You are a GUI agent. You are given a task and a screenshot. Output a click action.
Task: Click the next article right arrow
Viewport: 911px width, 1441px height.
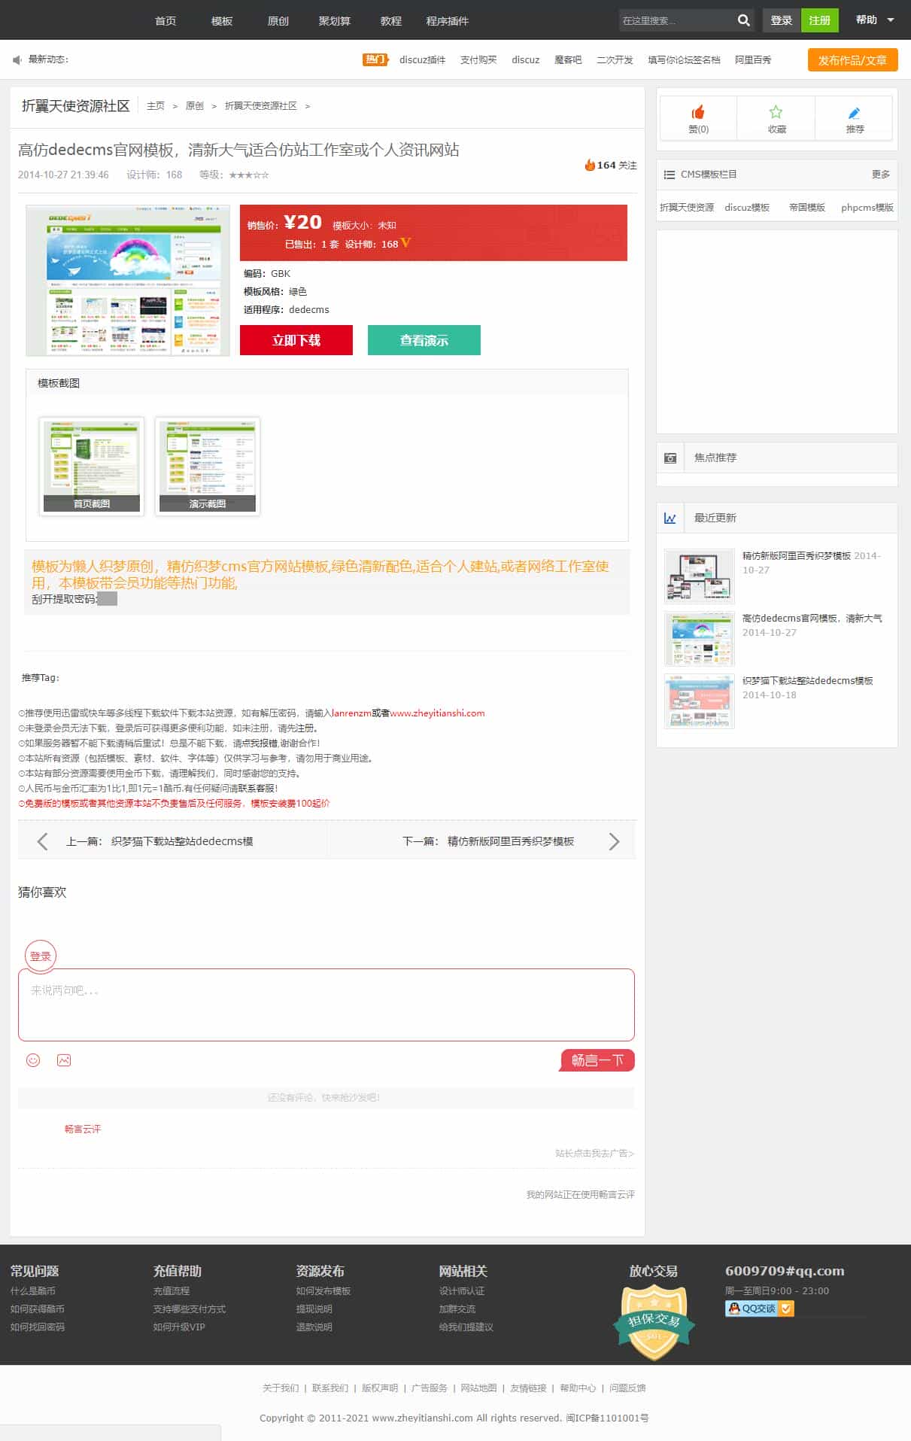614,841
